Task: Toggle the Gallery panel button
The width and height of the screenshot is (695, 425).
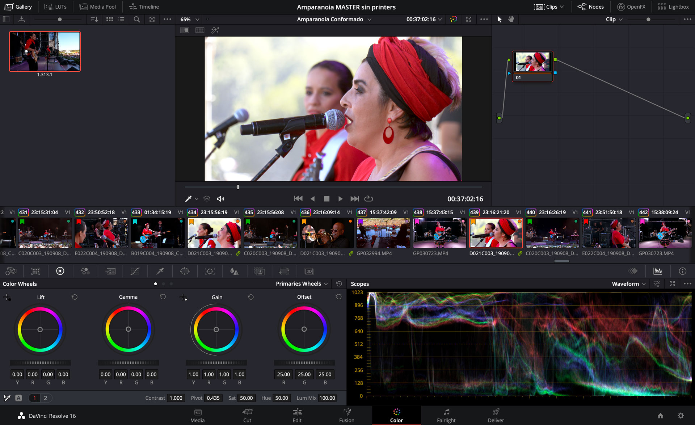Action: (x=18, y=7)
